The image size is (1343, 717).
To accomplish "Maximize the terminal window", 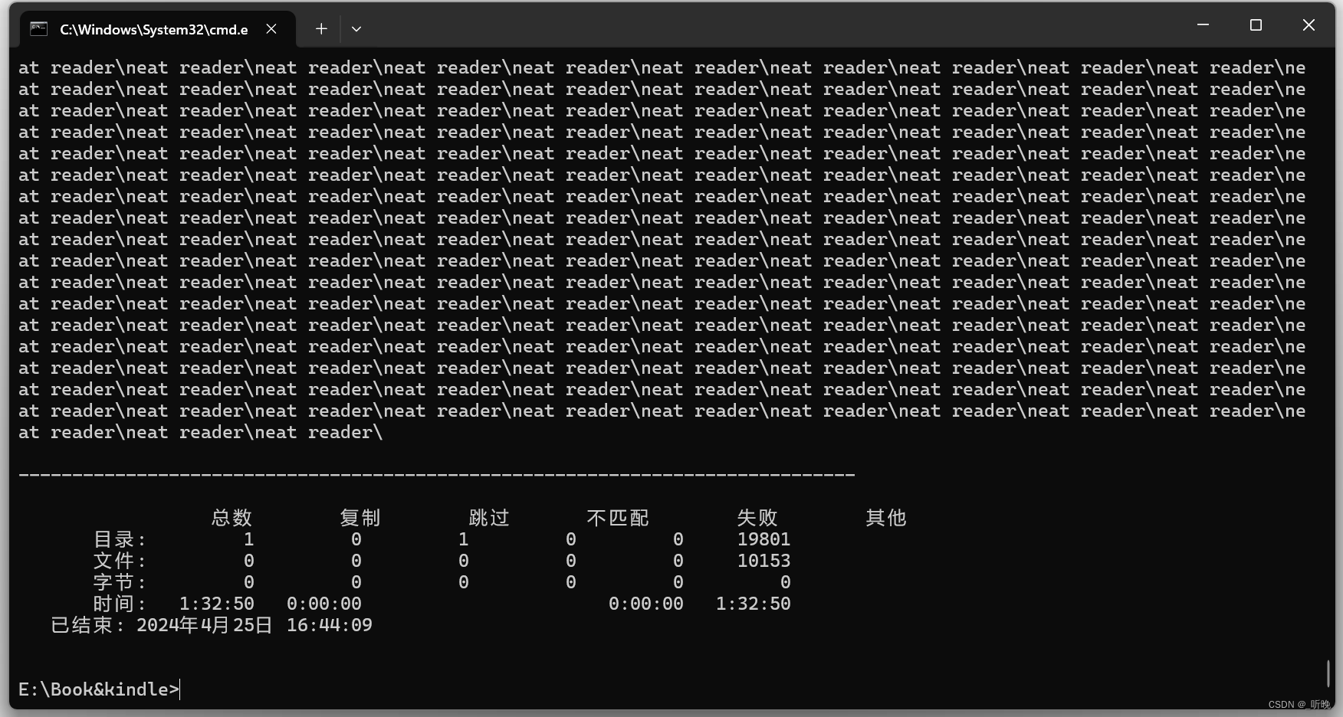I will (1256, 25).
